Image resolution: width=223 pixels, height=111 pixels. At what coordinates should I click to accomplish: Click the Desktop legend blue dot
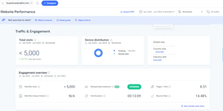(114, 51)
